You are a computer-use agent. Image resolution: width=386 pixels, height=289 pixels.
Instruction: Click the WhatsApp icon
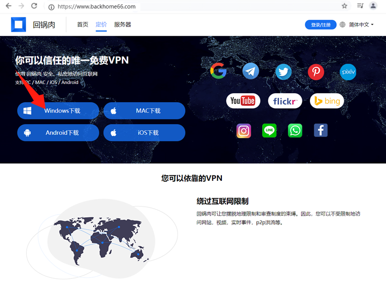click(295, 131)
